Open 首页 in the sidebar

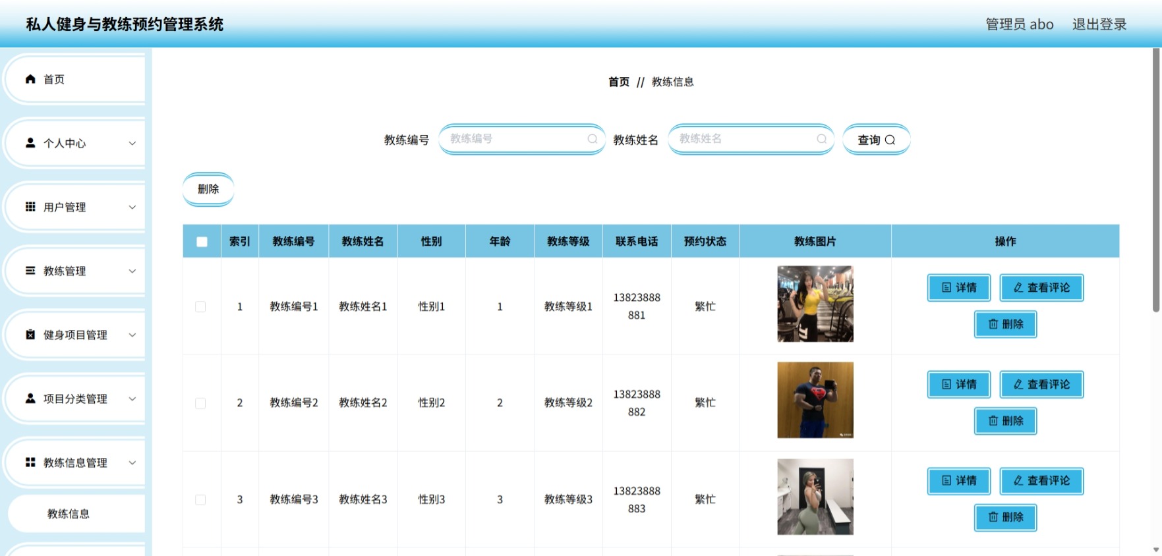coord(75,79)
